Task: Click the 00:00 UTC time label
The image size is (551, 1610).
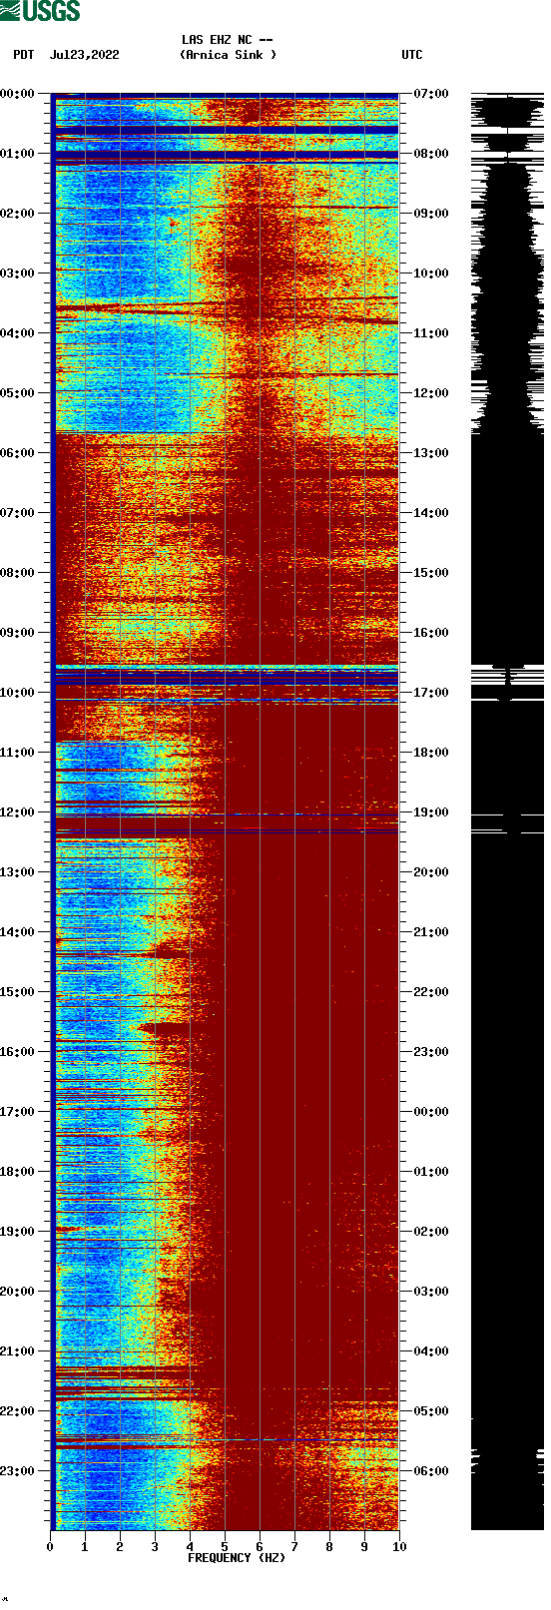Action: tap(431, 1112)
